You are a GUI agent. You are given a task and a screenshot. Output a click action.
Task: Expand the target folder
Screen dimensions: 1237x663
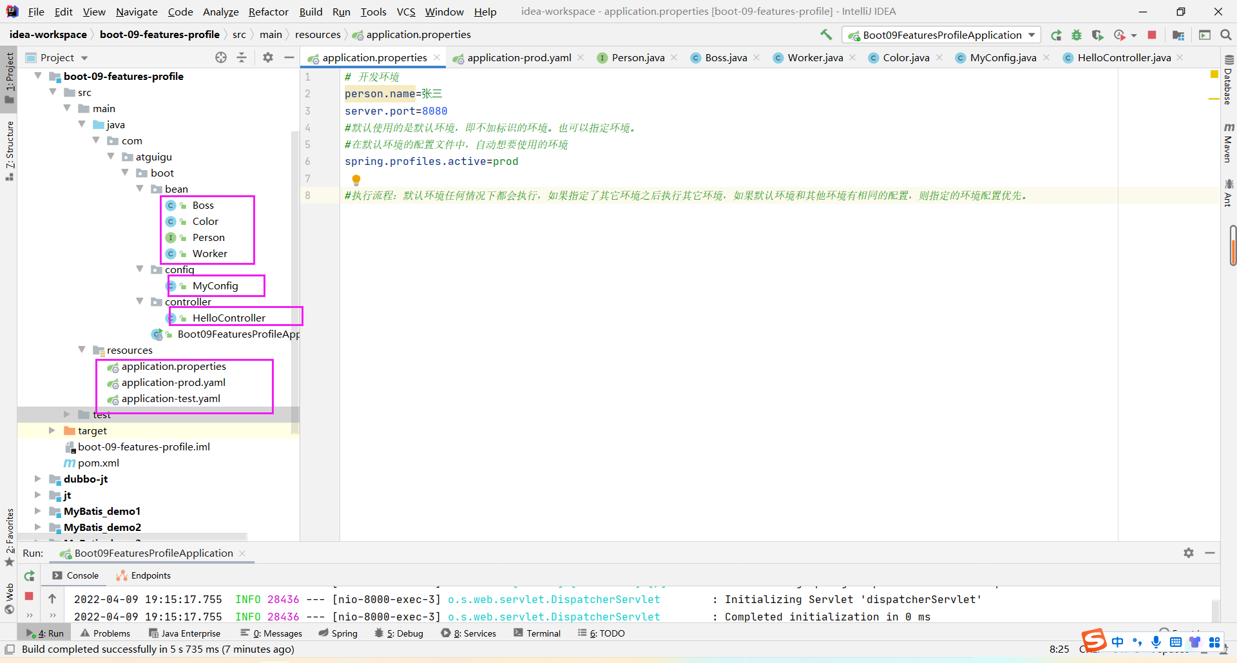point(52,430)
